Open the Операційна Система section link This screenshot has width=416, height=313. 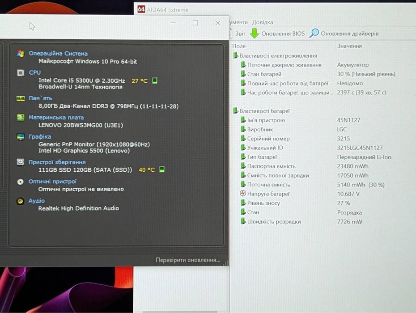(58, 53)
